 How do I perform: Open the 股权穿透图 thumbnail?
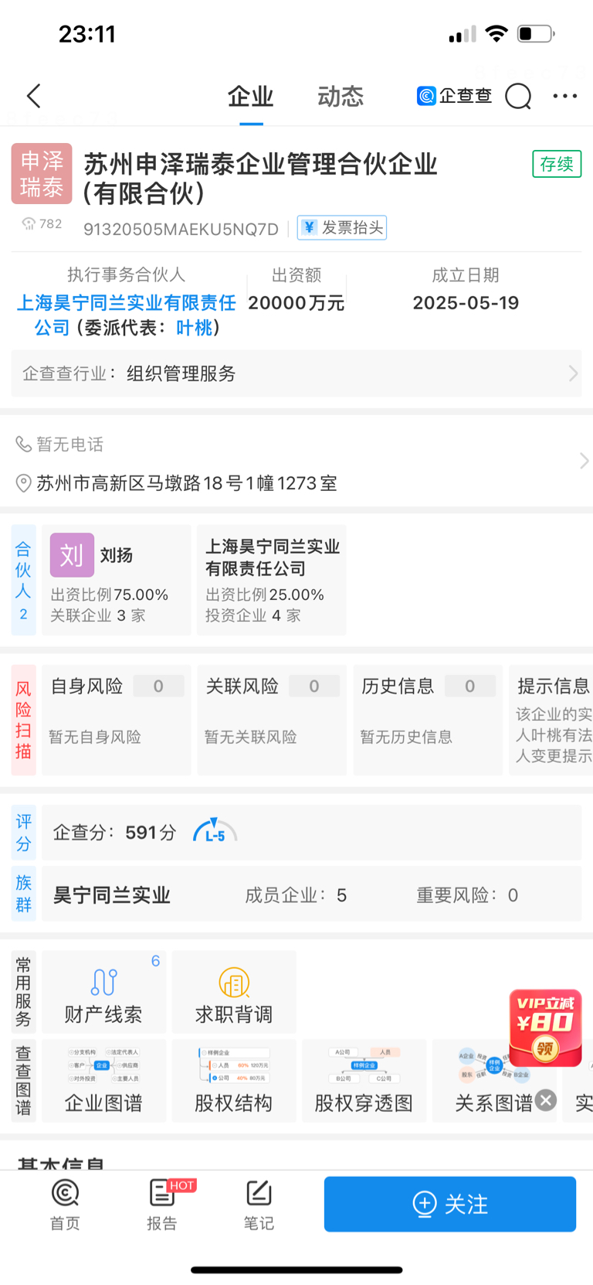point(364,1080)
